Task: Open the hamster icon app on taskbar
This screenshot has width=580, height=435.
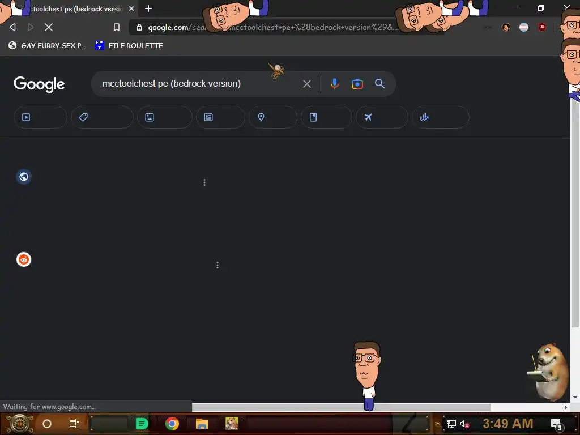Action: pyautogui.click(x=232, y=424)
